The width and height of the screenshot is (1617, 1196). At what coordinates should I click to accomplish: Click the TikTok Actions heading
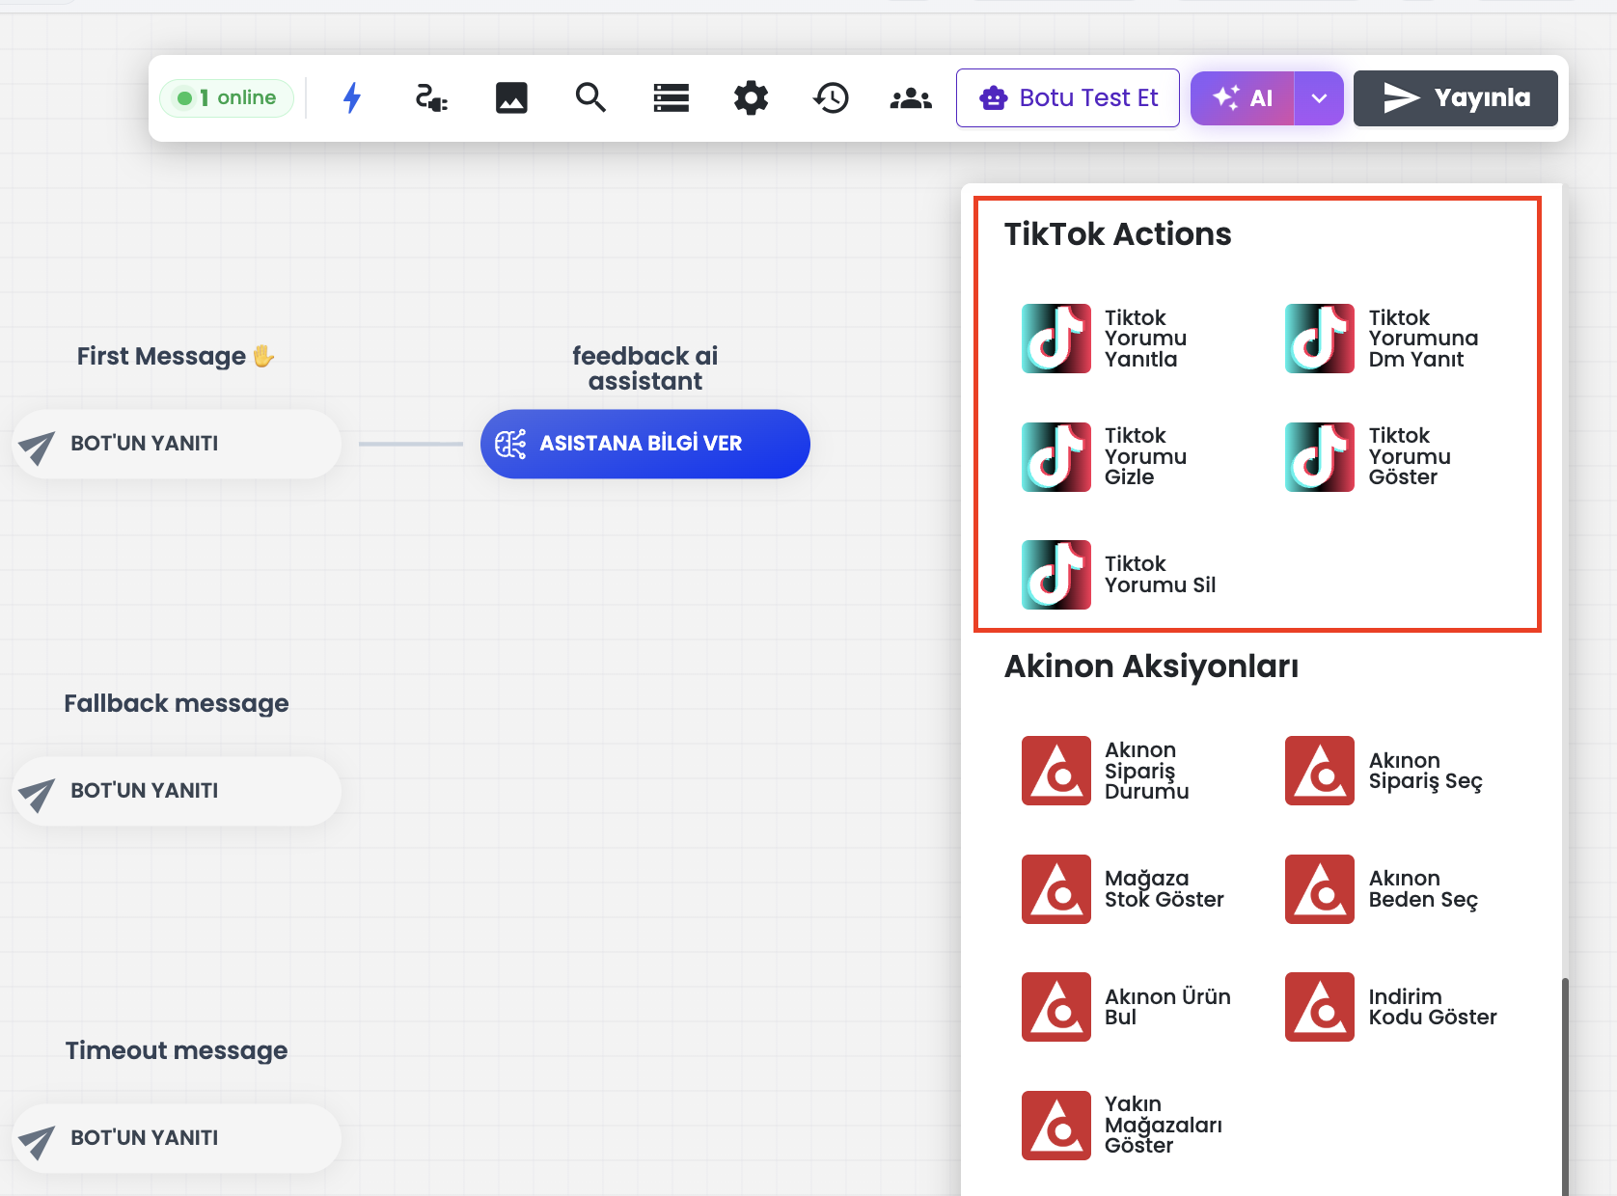pos(1117,234)
